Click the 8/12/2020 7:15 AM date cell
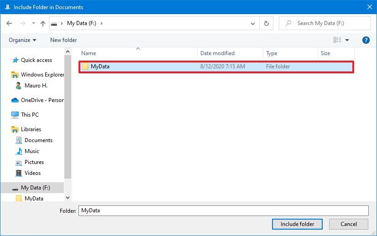This screenshot has height=236, width=377. pos(223,67)
